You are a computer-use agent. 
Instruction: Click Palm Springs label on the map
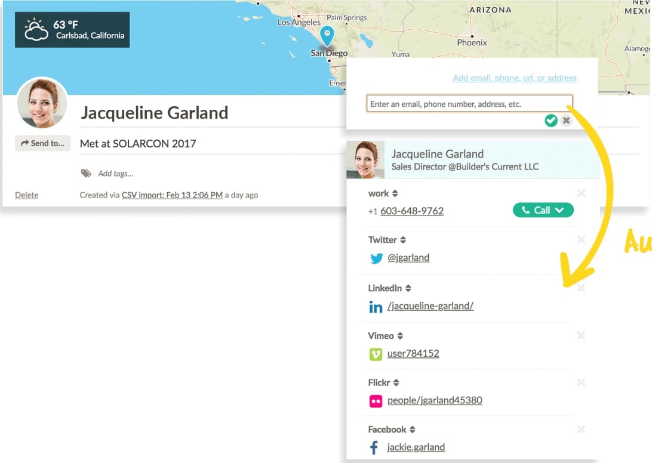(347, 17)
